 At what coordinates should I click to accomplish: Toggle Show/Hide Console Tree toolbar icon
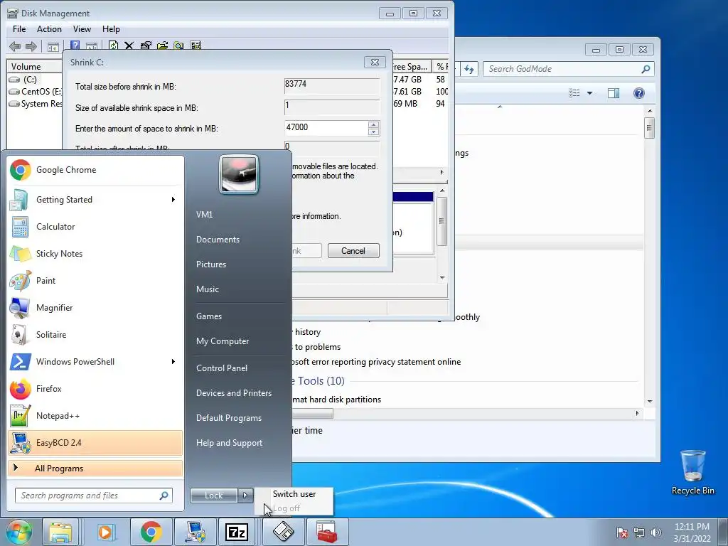(53, 46)
